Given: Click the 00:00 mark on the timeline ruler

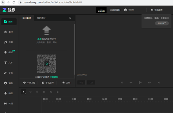Looking at the screenshot, I should point(45,99).
